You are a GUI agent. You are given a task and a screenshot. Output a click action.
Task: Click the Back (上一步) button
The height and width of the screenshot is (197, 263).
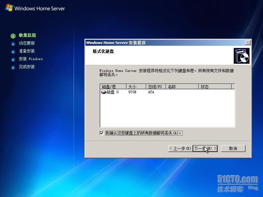[x=180, y=148]
